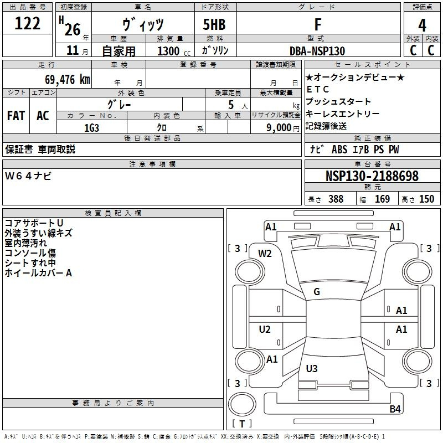The height and width of the screenshot is (443, 443).
Task: Click chassis number NSP130-2188698
Action: (372, 176)
